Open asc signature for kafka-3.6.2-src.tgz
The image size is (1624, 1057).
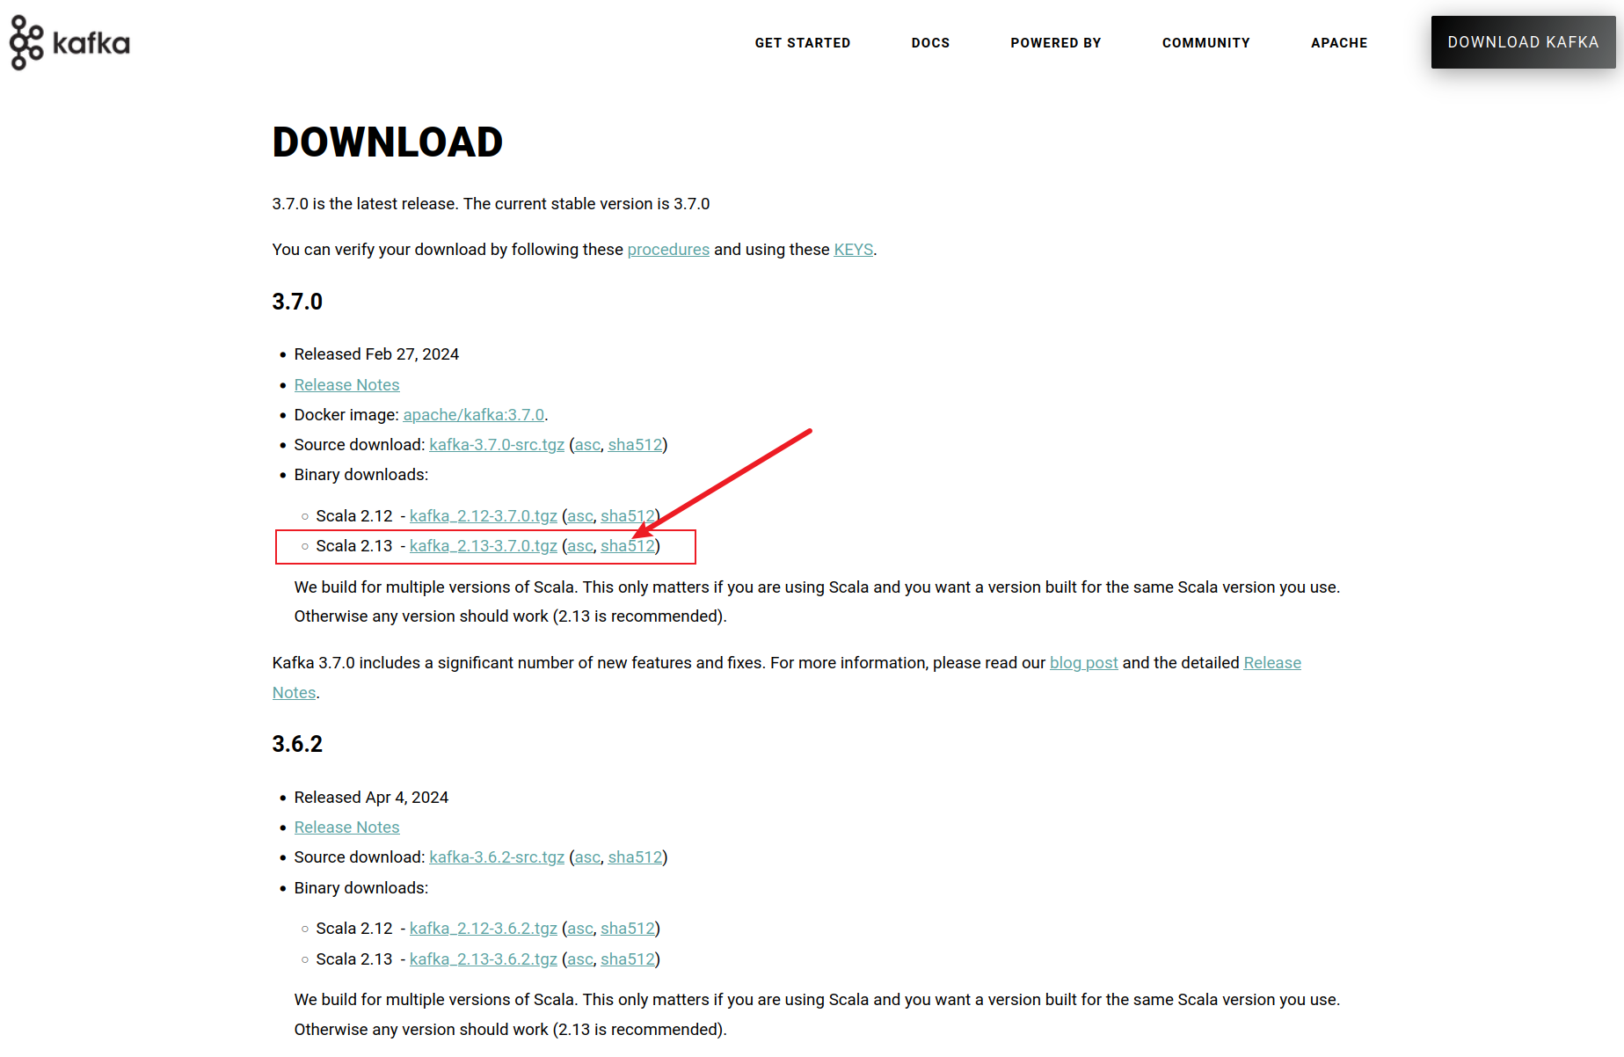point(587,857)
